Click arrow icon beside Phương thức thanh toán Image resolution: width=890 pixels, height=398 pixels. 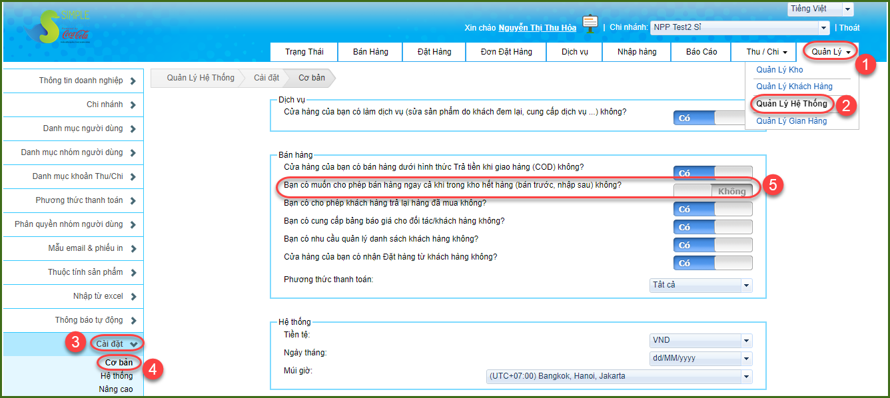pyautogui.click(x=133, y=201)
